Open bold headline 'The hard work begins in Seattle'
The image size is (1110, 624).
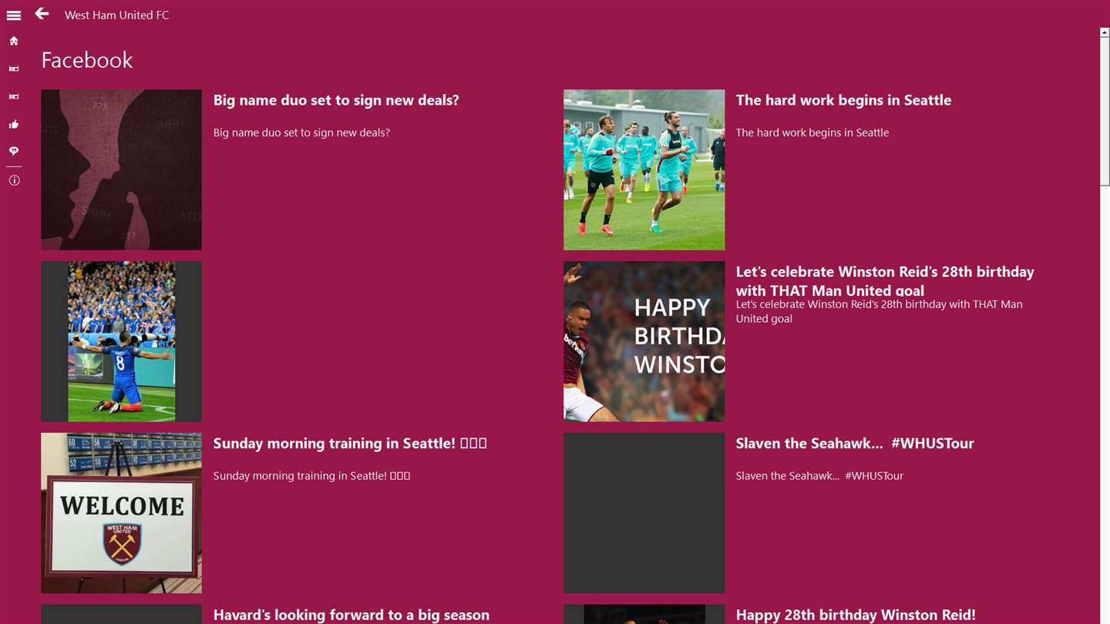[x=843, y=100]
